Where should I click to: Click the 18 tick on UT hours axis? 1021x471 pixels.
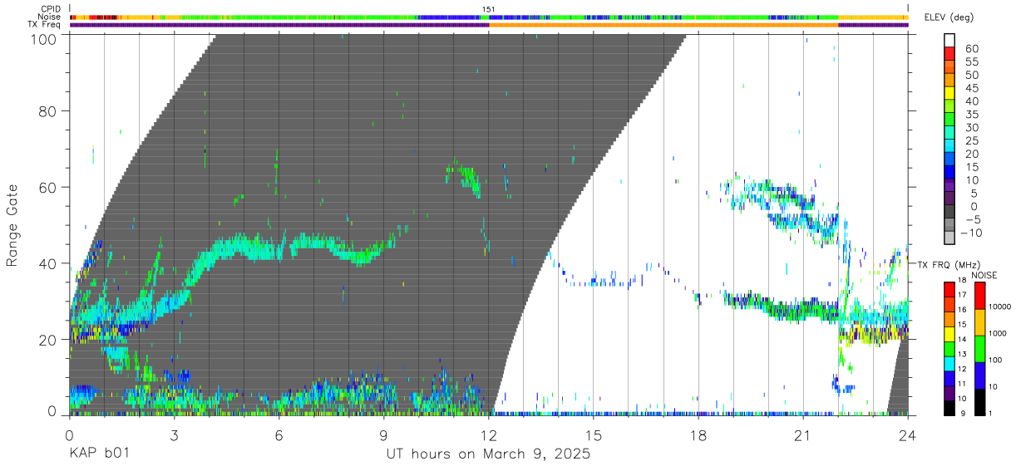(x=698, y=434)
